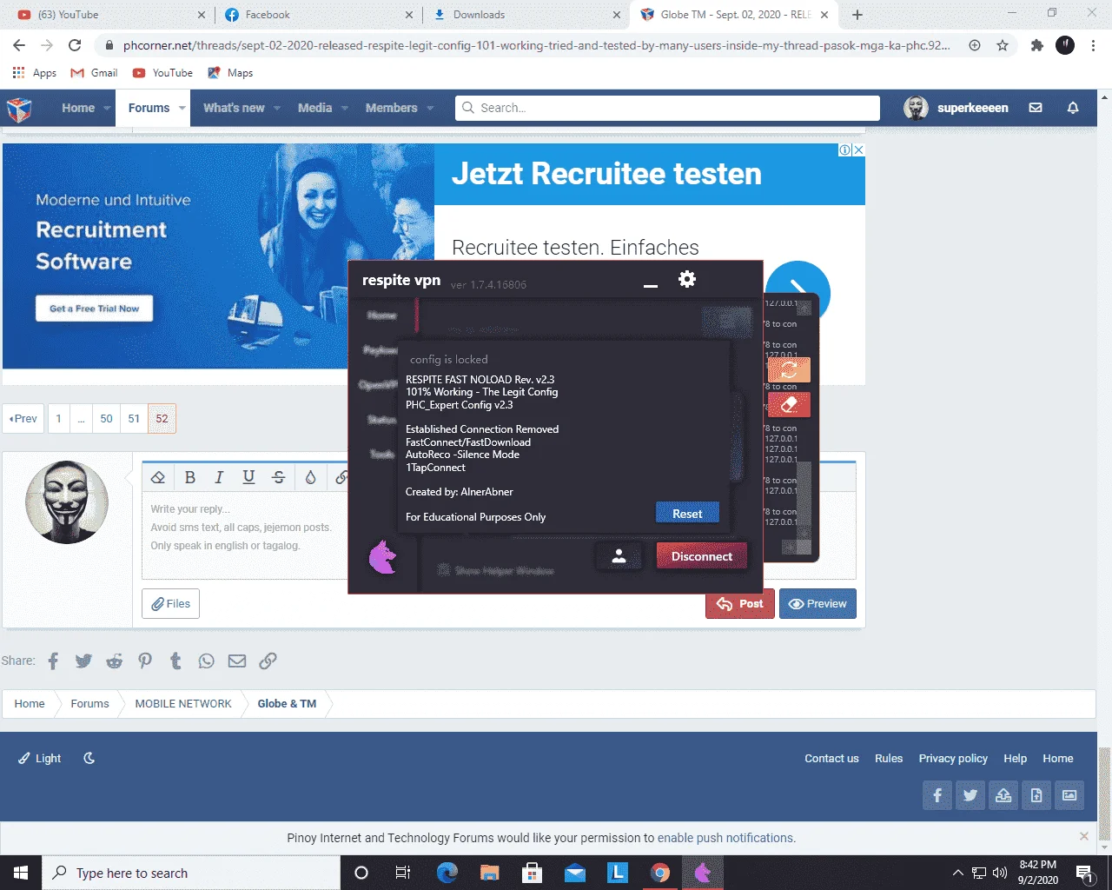Share thread on Reddit icon
The width and height of the screenshot is (1112, 890).
(115, 661)
